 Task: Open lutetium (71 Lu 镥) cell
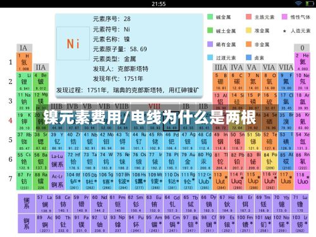point(300,204)
